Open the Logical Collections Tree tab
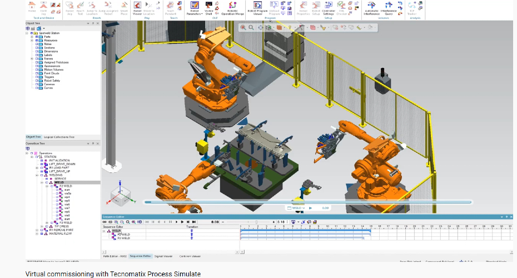 pos(59,137)
